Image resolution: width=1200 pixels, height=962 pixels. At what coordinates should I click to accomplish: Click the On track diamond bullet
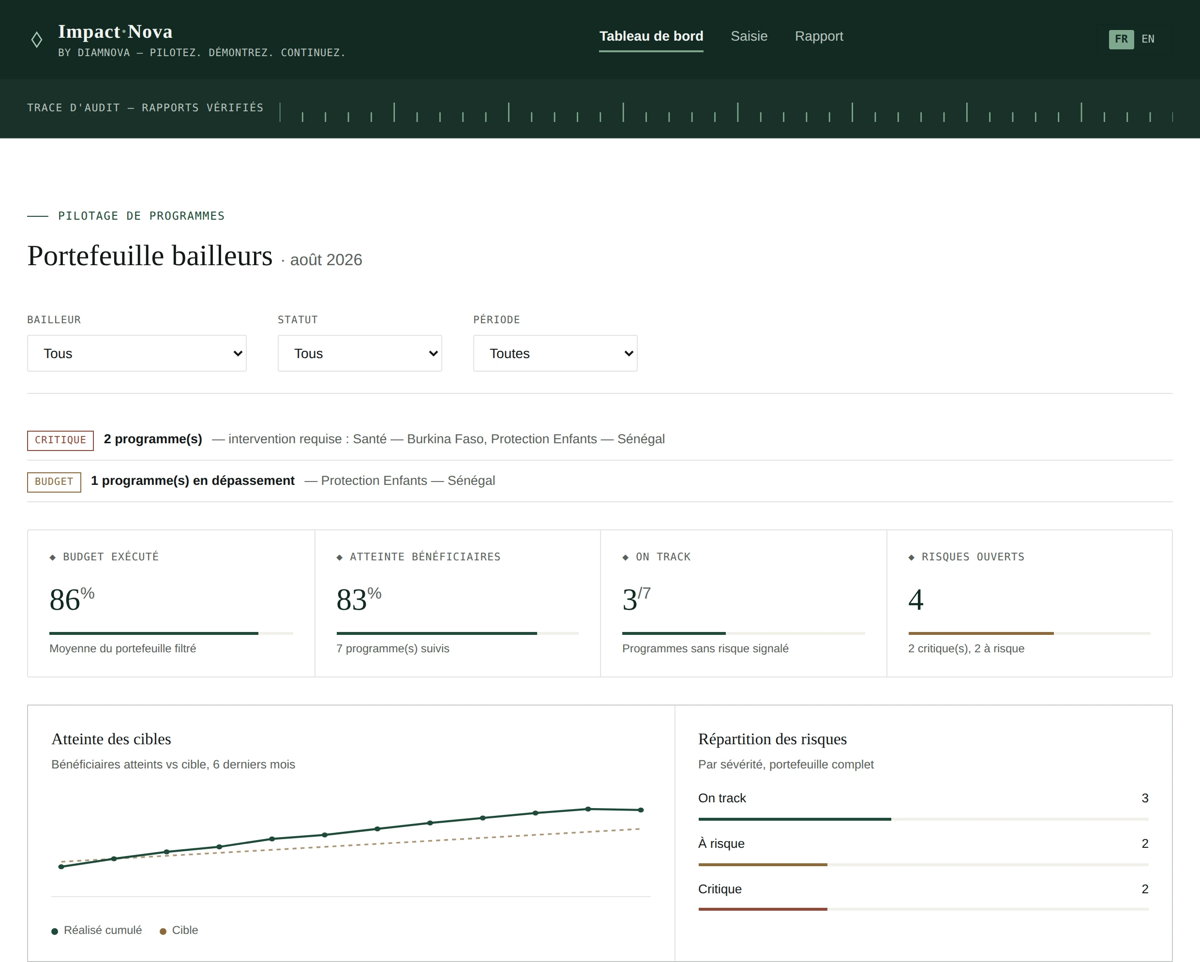coord(626,558)
